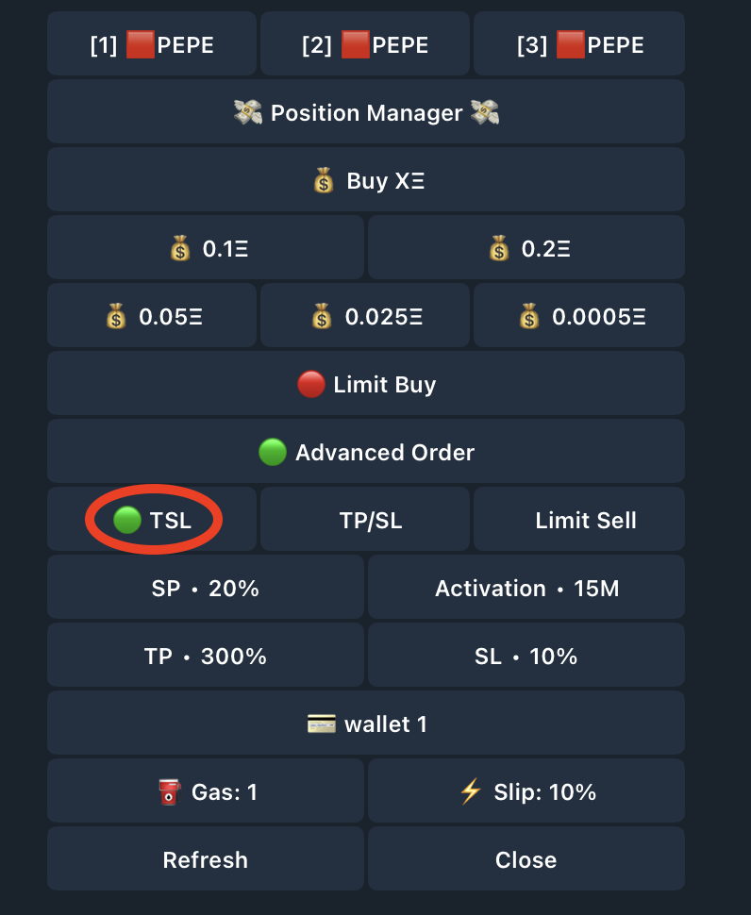Set the TP 300% take-profit value
Viewport: 751px width, 915px height.
click(x=206, y=656)
